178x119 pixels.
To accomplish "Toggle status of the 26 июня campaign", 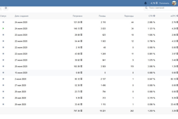I will (x=3, y=66).
